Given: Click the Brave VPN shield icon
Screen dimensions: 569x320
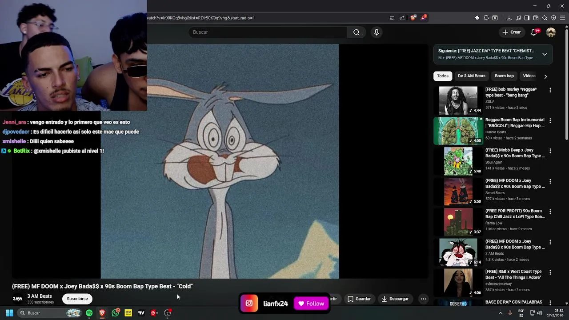Looking at the screenshot, I should click(553, 18).
